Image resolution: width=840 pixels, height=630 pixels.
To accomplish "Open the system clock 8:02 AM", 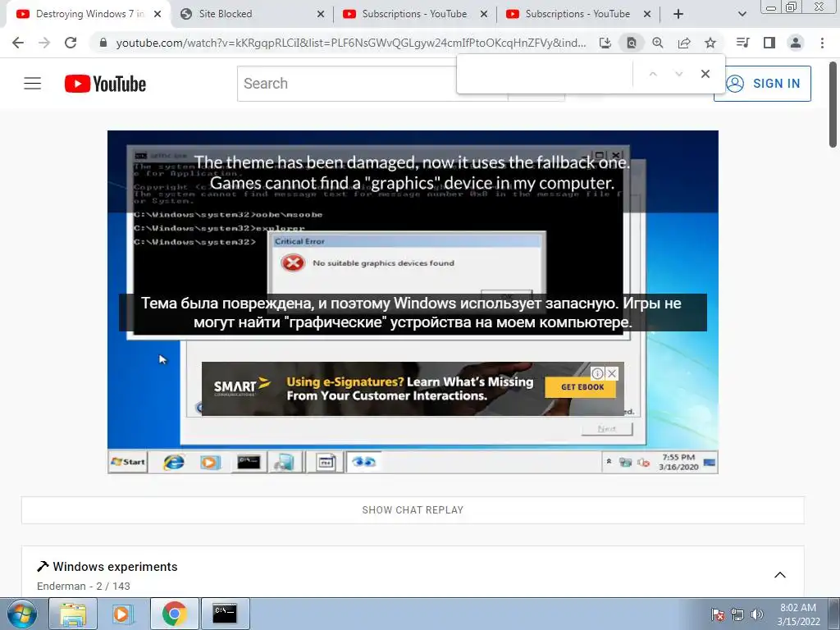I will (798, 614).
